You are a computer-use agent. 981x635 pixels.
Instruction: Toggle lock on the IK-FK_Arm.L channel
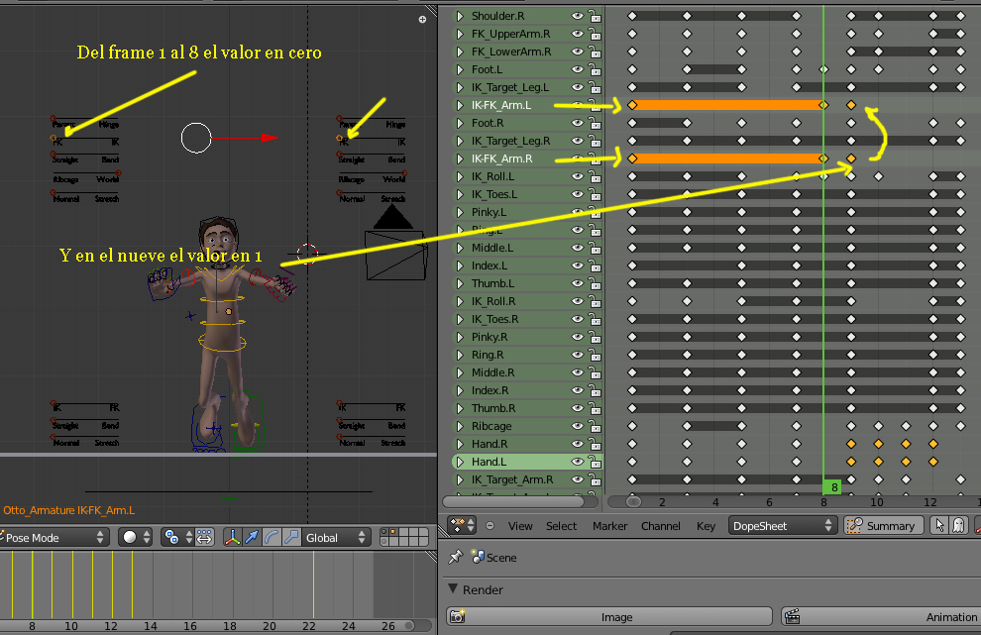tap(594, 105)
